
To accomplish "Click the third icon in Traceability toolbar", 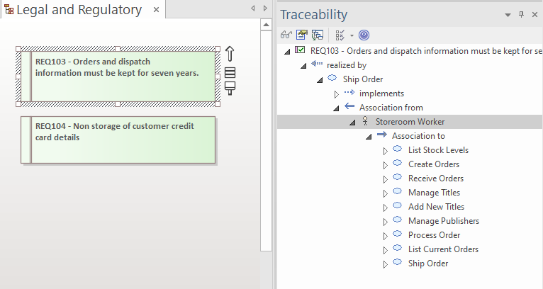I will point(317,35).
